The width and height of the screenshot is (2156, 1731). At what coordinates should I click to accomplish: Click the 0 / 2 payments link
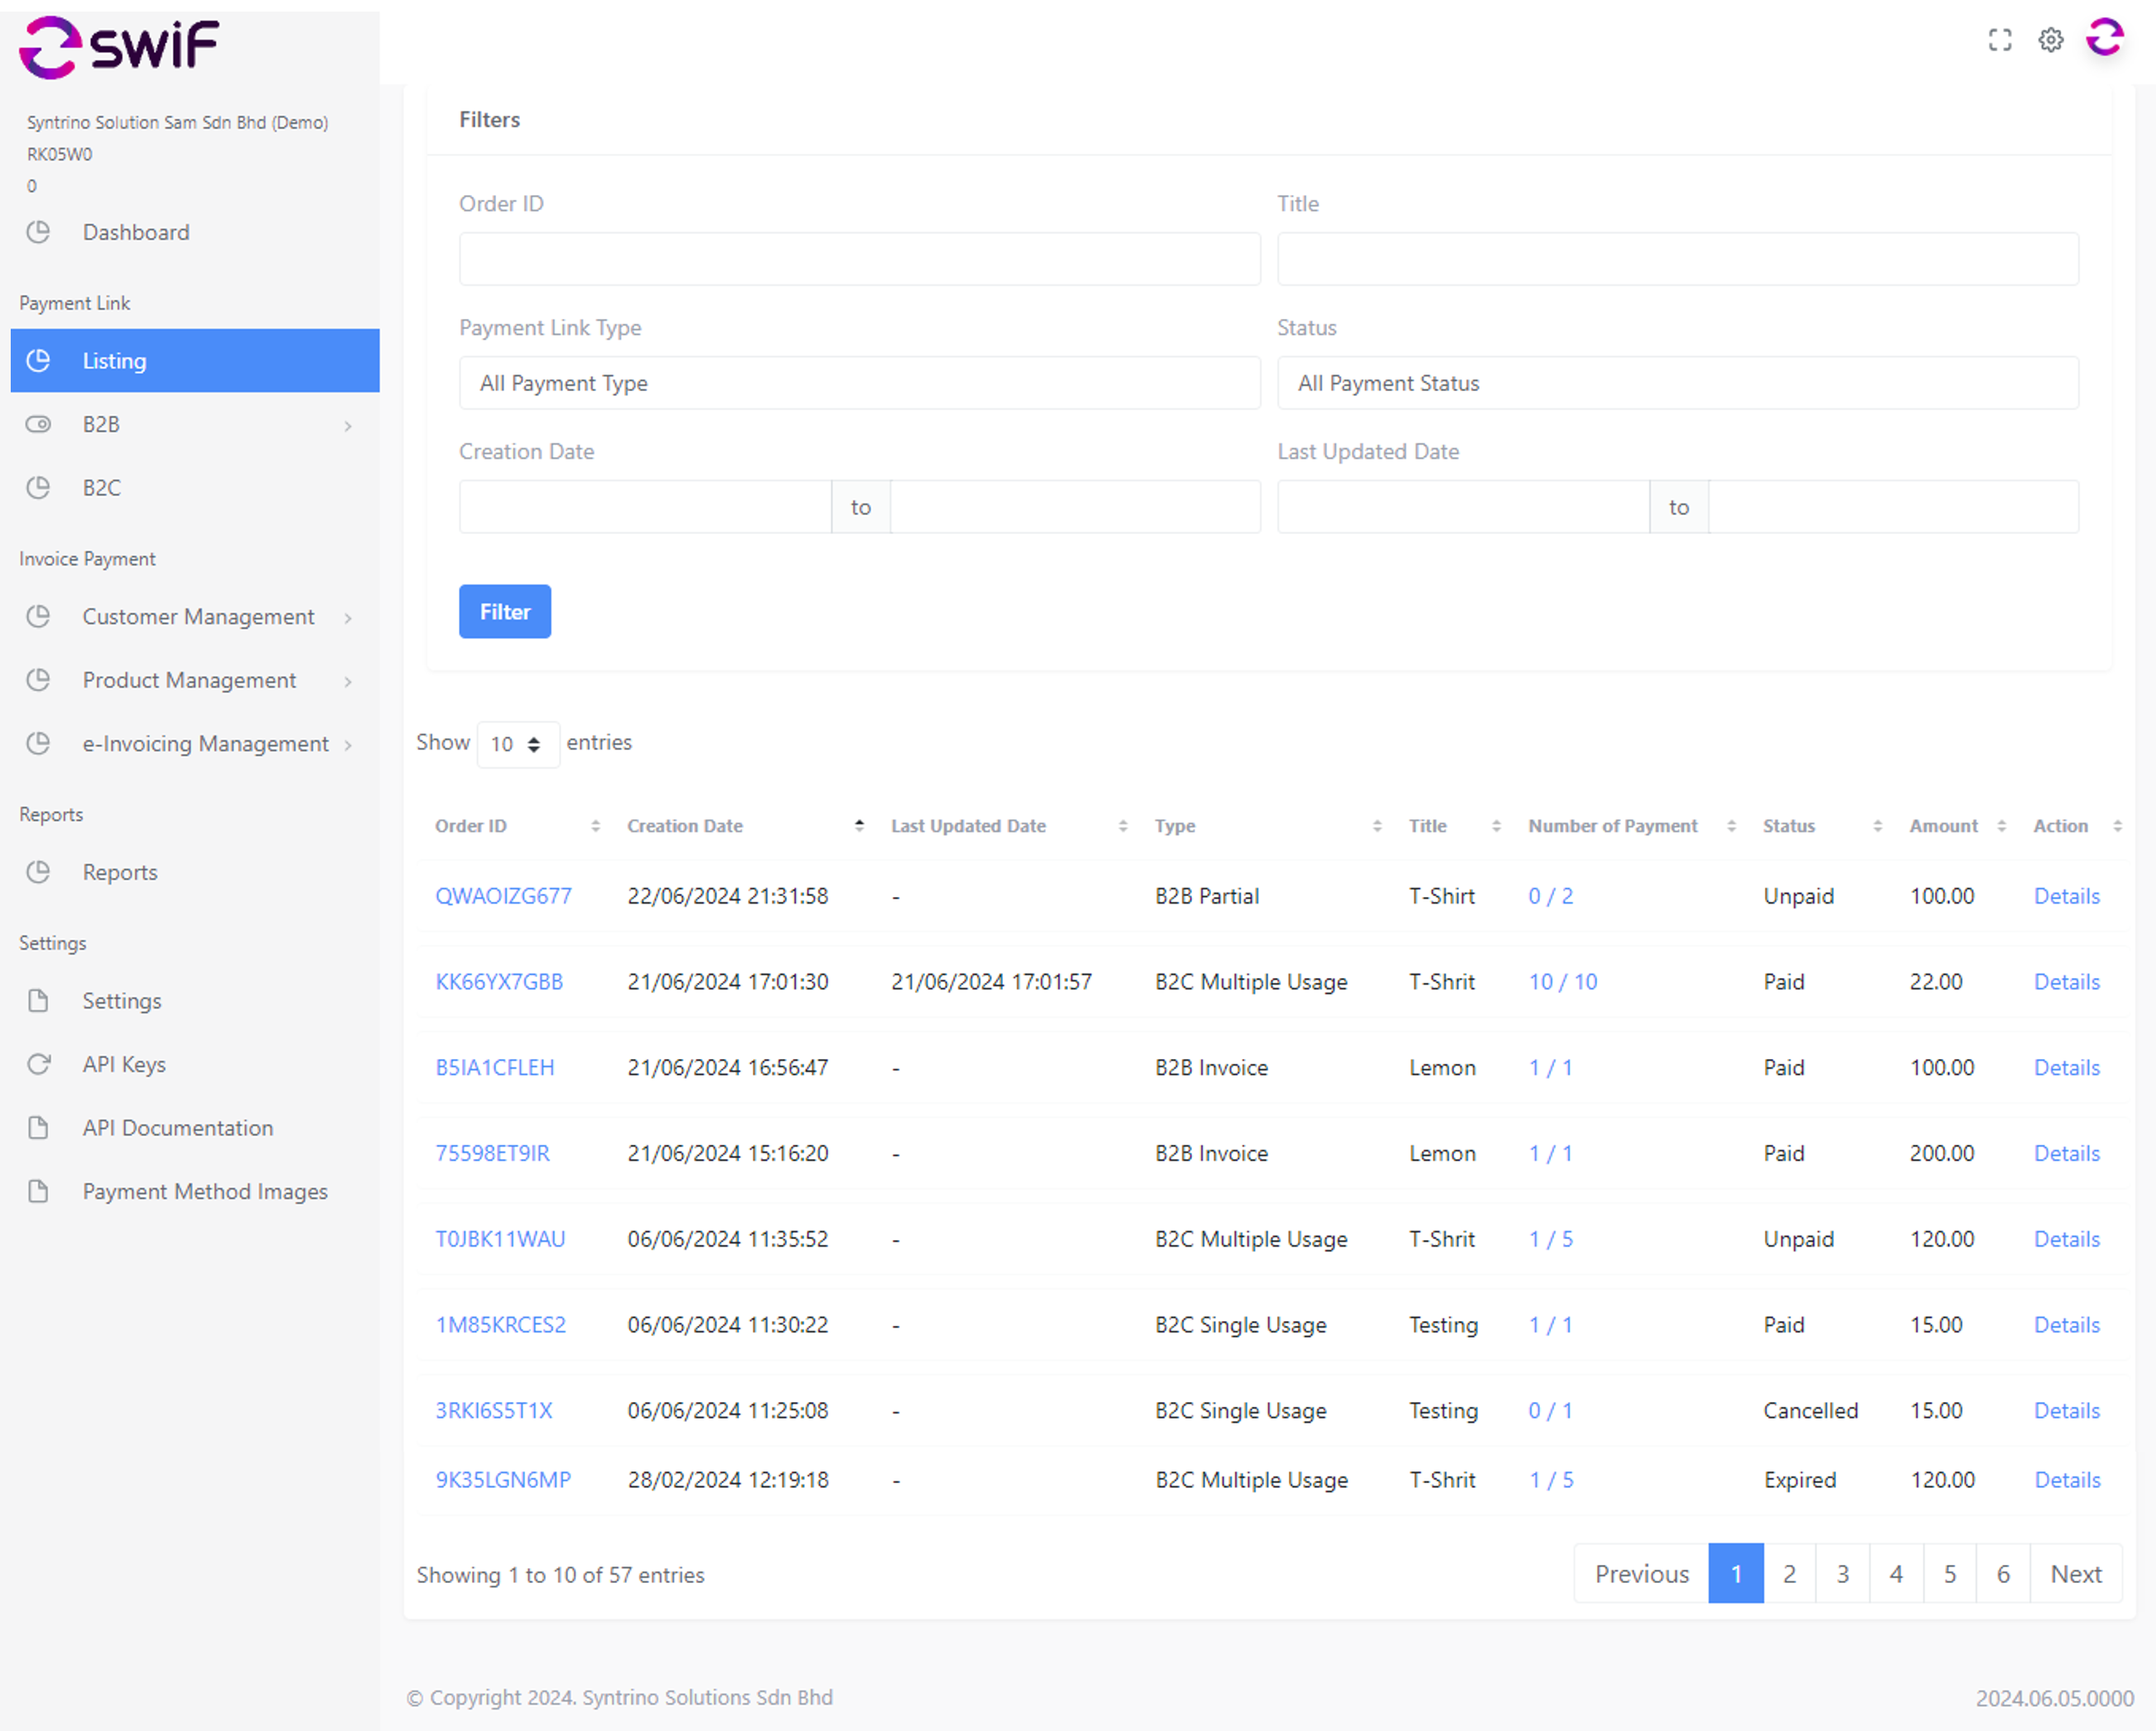[1550, 896]
